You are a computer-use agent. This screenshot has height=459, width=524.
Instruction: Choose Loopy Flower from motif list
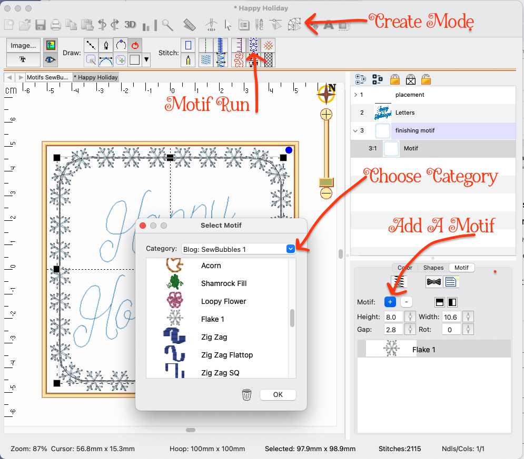[x=223, y=301]
